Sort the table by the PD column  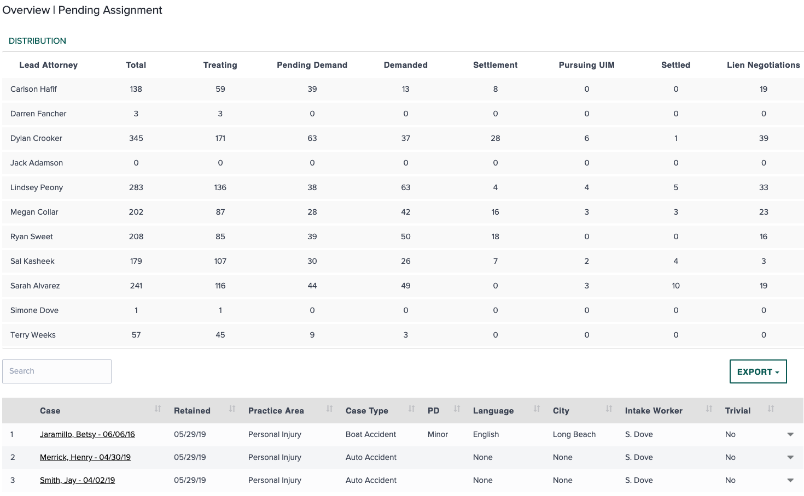pos(457,409)
